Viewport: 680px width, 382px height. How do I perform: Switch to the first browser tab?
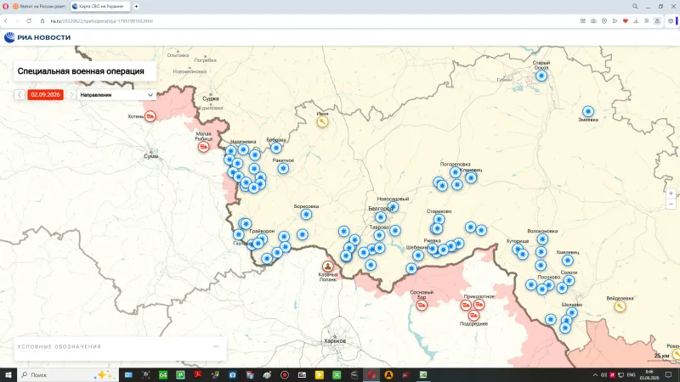[39, 7]
